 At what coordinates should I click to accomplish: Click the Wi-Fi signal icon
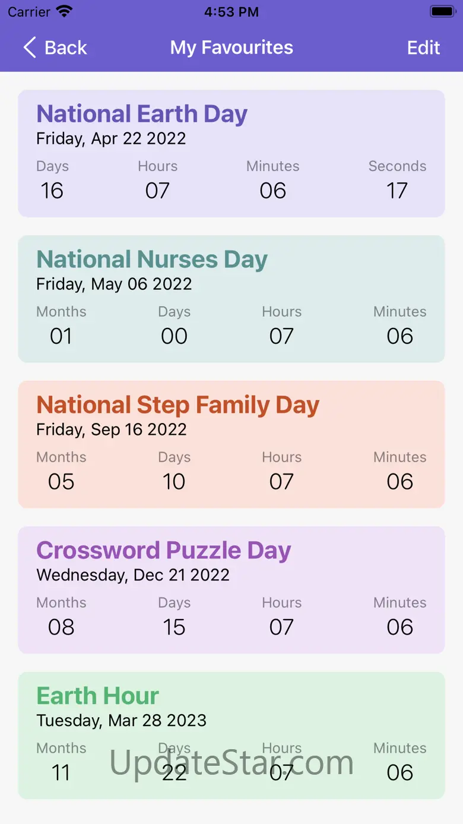[x=64, y=11]
